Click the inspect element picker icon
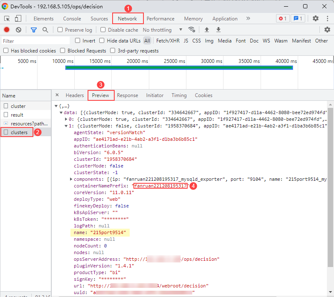This screenshot has width=334, height=297. [x=7, y=19]
